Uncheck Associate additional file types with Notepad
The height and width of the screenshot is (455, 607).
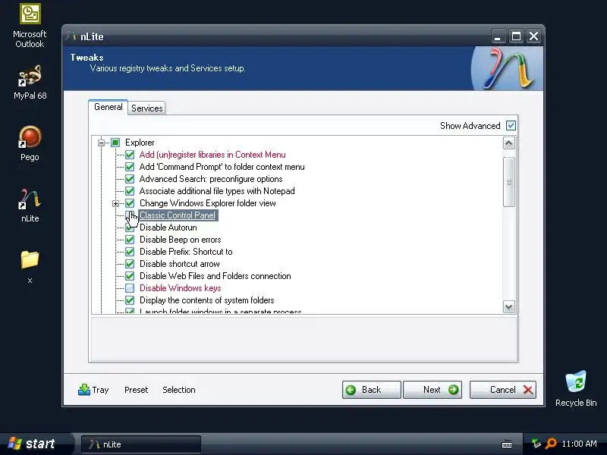130,191
